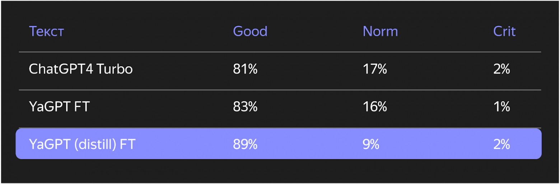Select the 89% Good value
Viewport: 560px width, 185px height.
coord(245,144)
